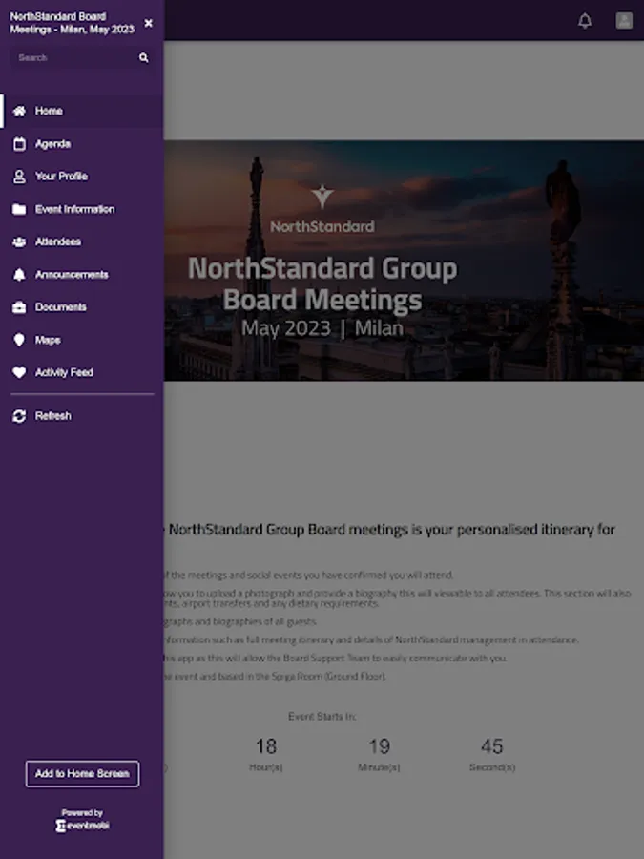Close the side menu with X
The image size is (644, 859).
click(x=149, y=23)
